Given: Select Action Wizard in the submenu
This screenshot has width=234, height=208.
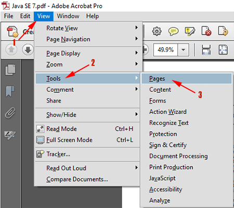Looking at the screenshot, I should pos(187,112).
